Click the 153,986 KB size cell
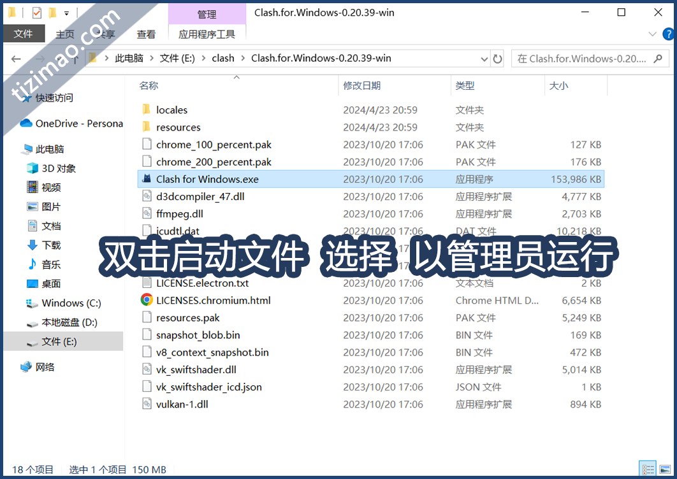The height and width of the screenshot is (479, 677). coord(576,179)
